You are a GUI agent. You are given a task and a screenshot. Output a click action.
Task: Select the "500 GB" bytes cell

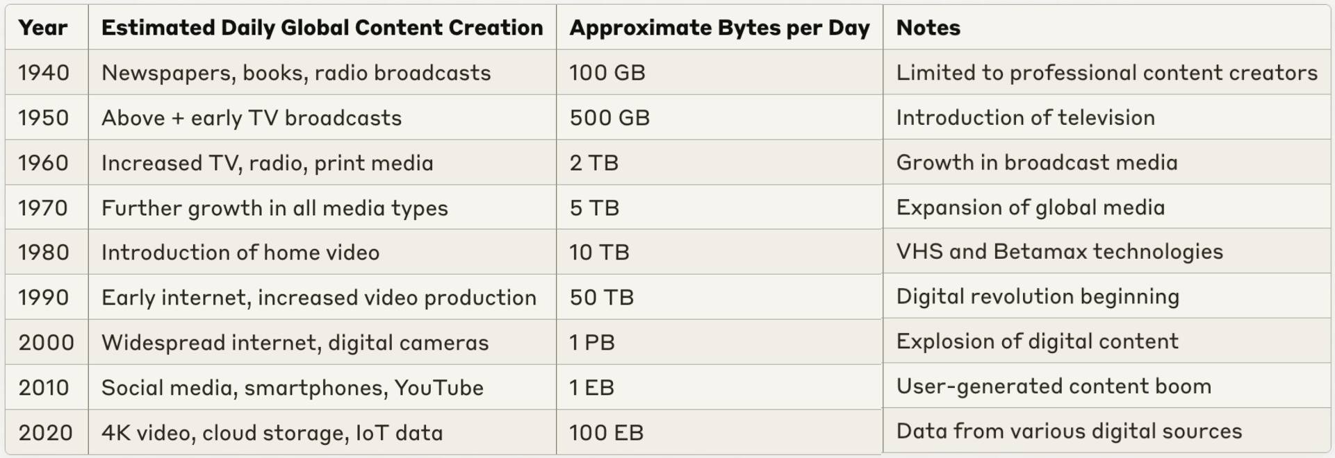tap(609, 118)
